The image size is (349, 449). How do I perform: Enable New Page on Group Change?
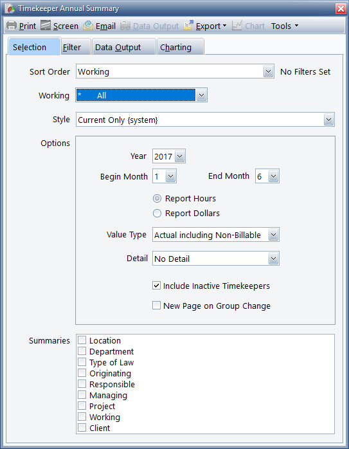[156, 306]
